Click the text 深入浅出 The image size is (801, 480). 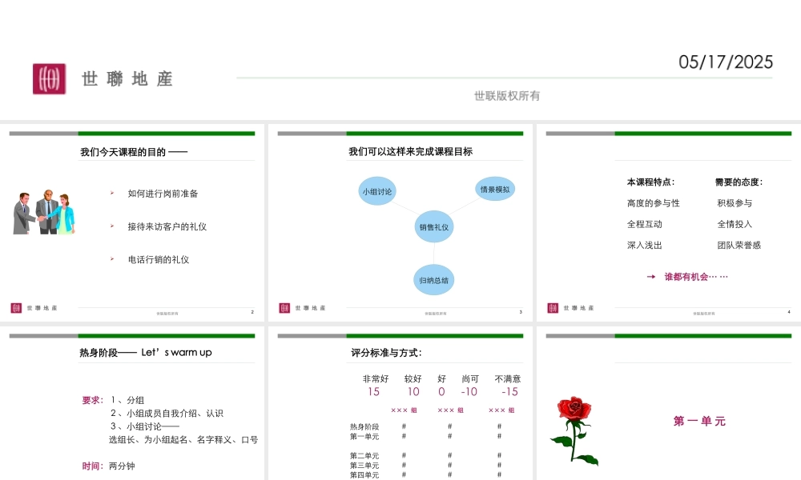645,246
